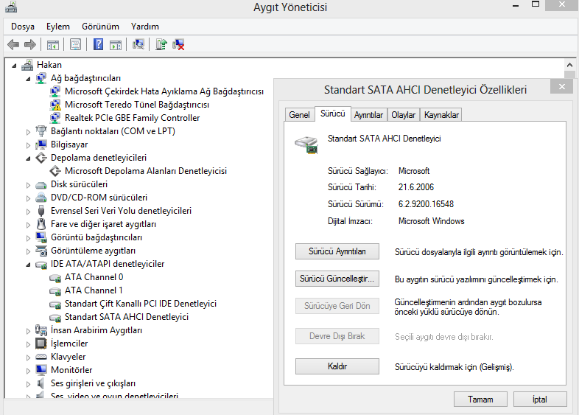This screenshot has height=415, width=579.
Task: Click Scan for hardware changes toolbar icon
Action: point(138,45)
